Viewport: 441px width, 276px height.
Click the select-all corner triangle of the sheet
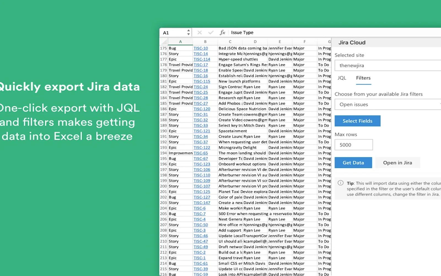(164, 42)
